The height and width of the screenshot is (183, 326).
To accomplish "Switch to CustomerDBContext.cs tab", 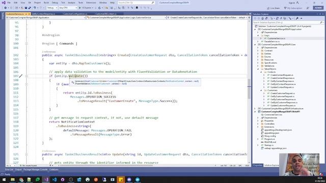I will pyautogui.click(x=106, y=14).
